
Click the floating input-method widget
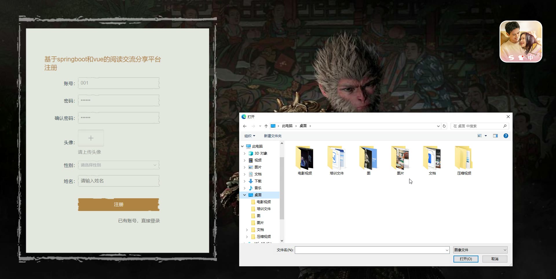521,41
